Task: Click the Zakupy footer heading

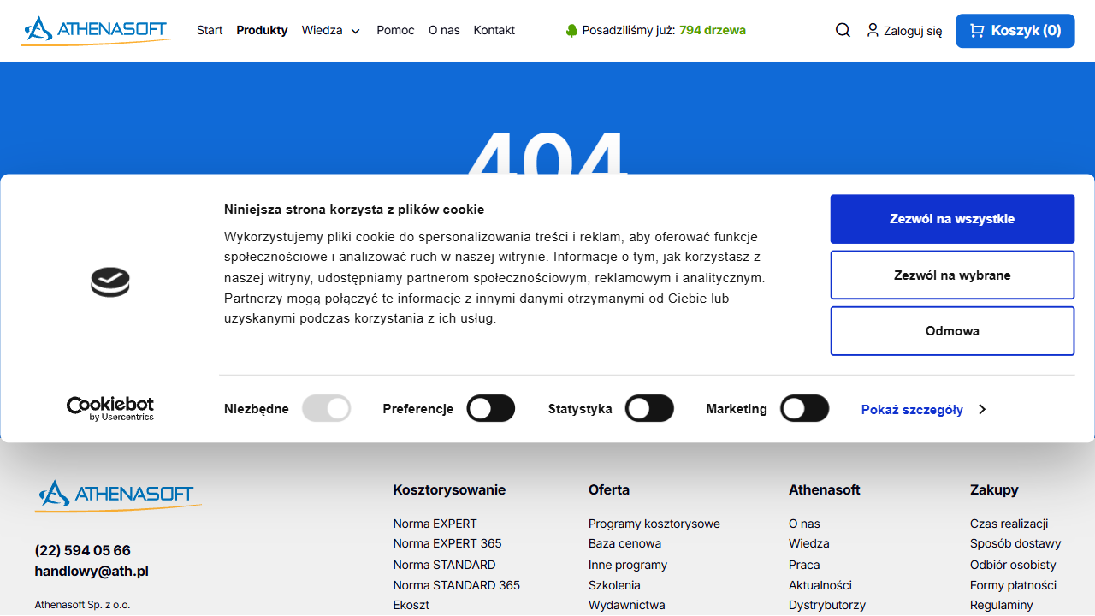Action: [994, 490]
